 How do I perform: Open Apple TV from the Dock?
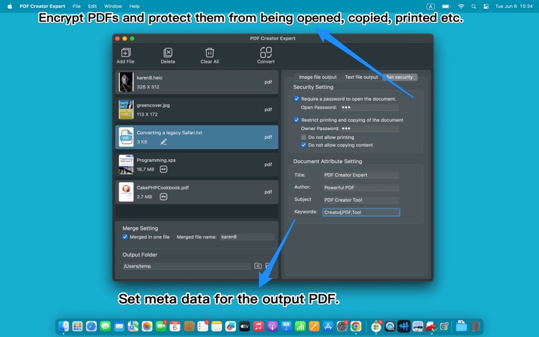[245, 326]
